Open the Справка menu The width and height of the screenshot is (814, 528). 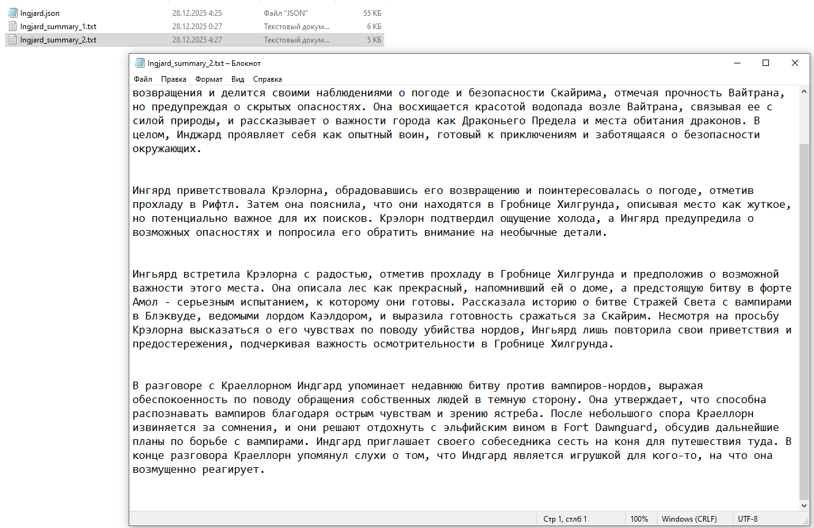268,79
